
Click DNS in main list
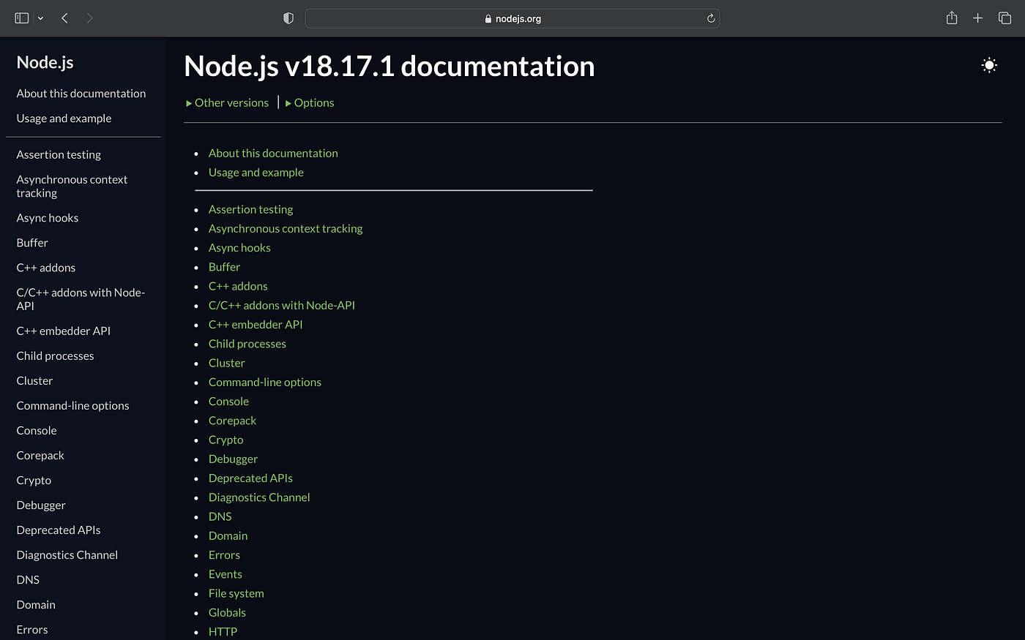point(220,517)
